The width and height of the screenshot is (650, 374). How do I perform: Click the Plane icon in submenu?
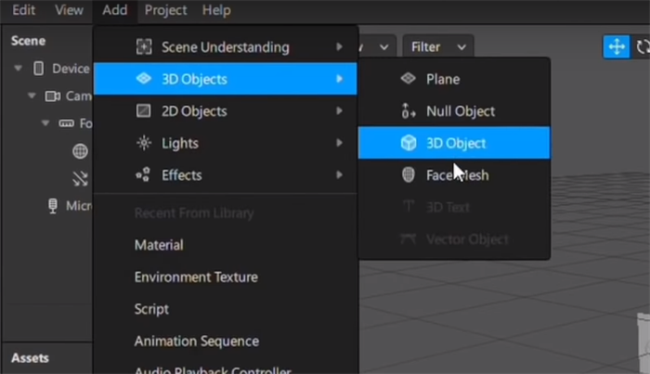(408, 79)
